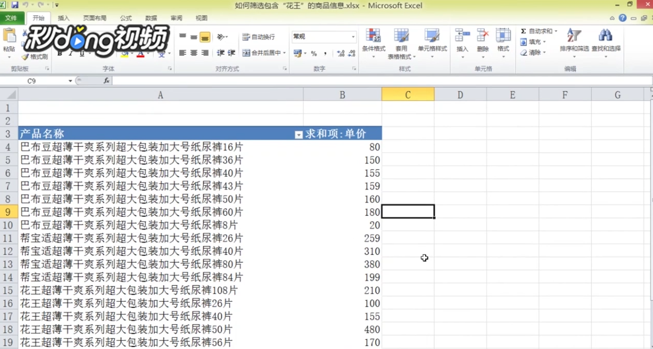Select the Format Painter (格式刷) tool
The image size is (653, 349).
35,57
